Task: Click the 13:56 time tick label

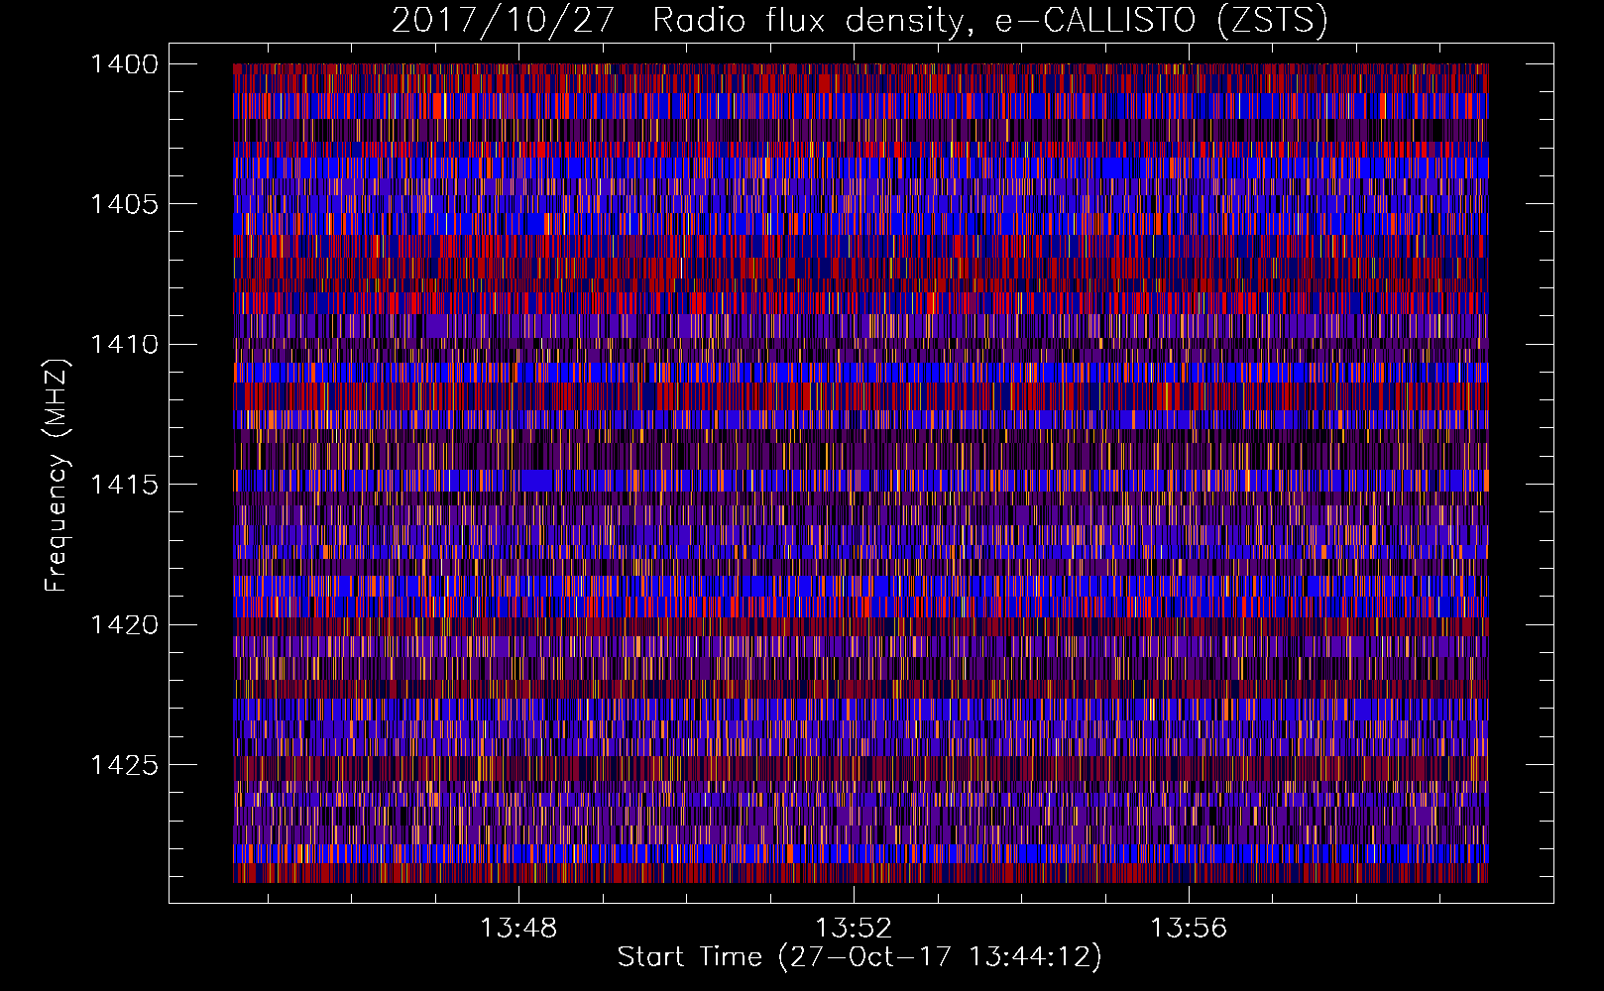Action: (x=1188, y=928)
